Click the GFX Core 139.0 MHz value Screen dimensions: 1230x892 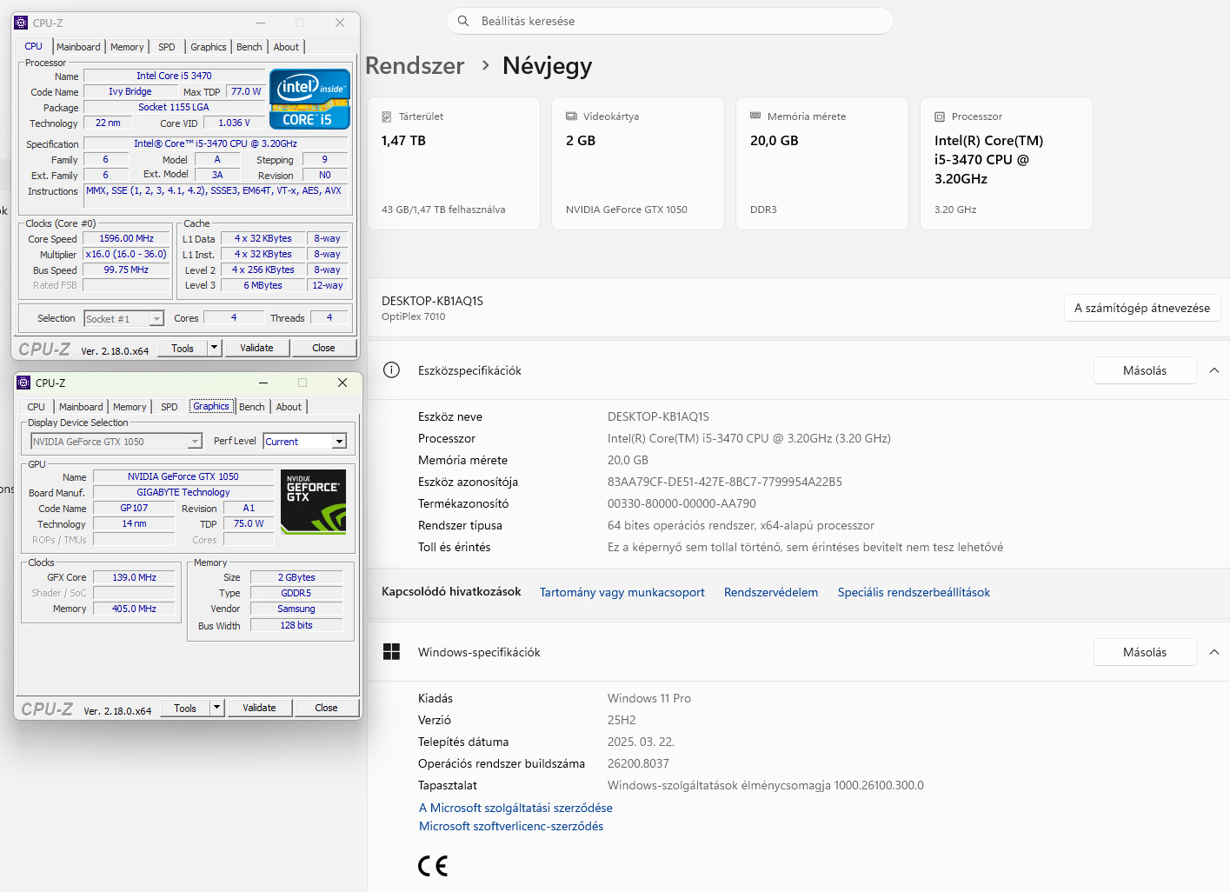click(x=134, y=577)
